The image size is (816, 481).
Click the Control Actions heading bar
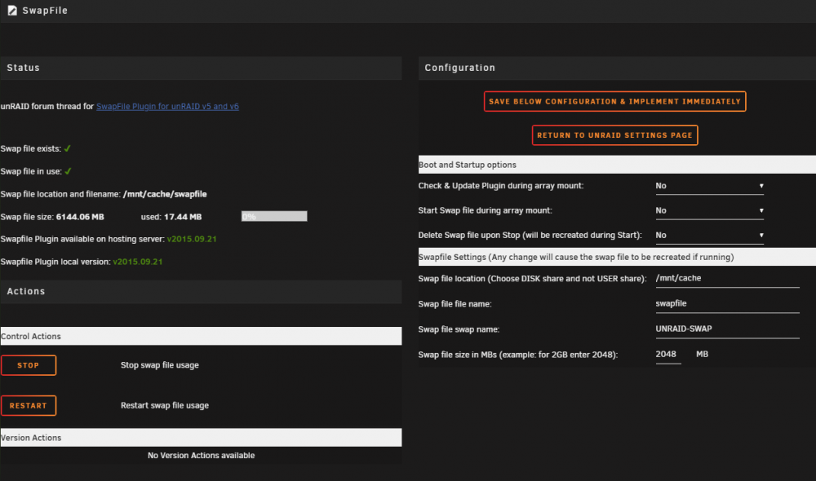[201, 336]
